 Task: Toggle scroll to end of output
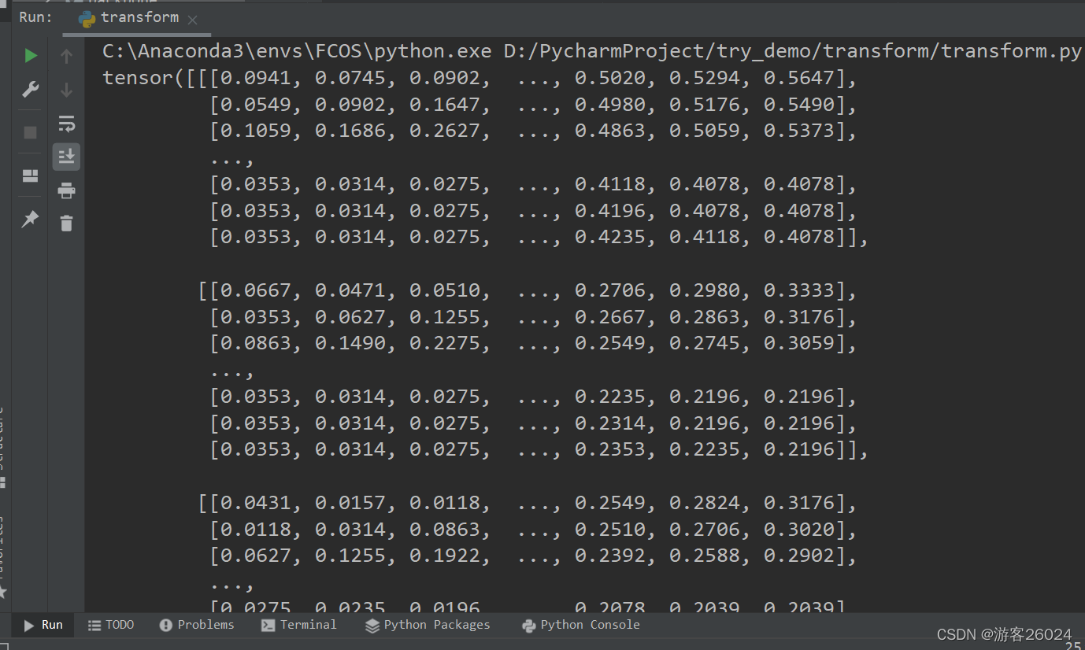(67, 157)
